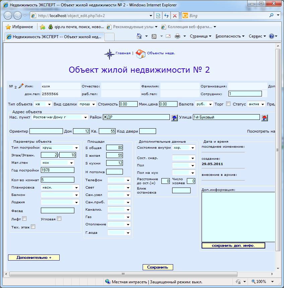The image size is (284, 288).
Task: Select the Недвижимость ЭКСПЕРТ browser tab
Action: [55, 37]
